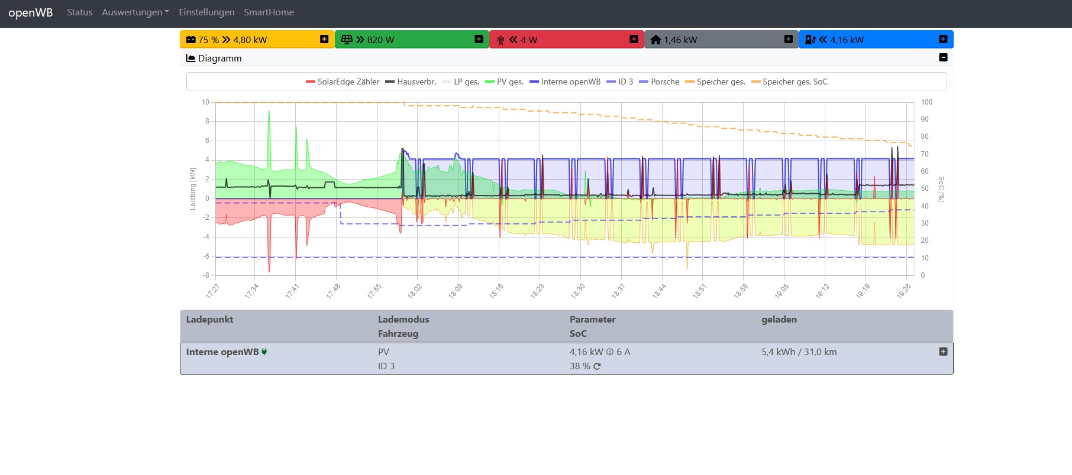
Task: Toggle PV ges. series in legend
Action: [x=504, y=82]
